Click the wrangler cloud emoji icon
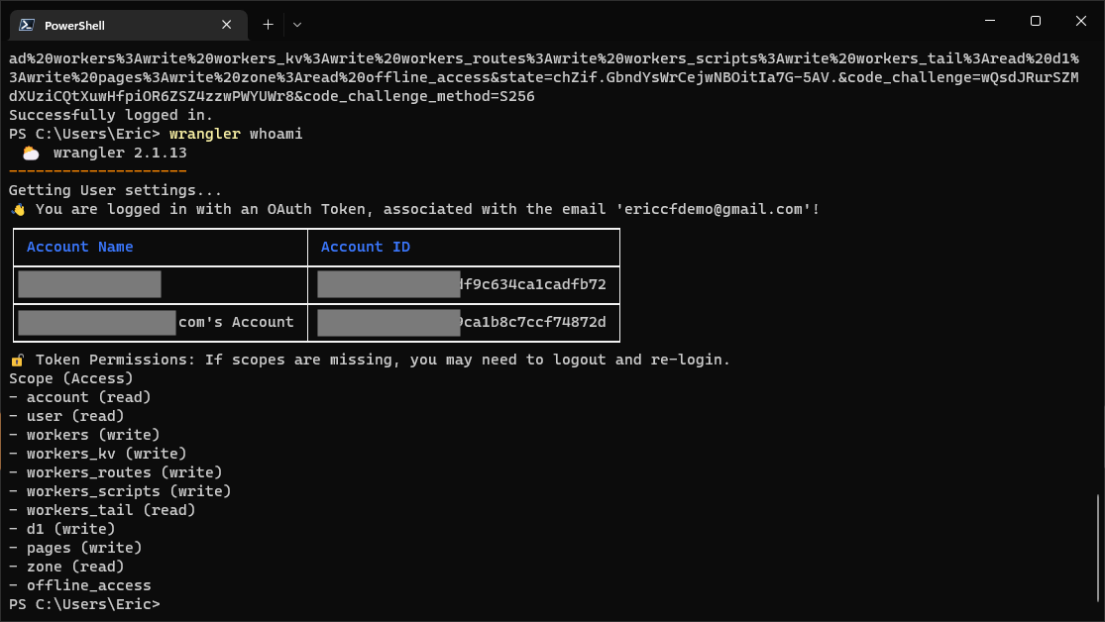This screenshot has width=1105, height=622. click(31, 153)
